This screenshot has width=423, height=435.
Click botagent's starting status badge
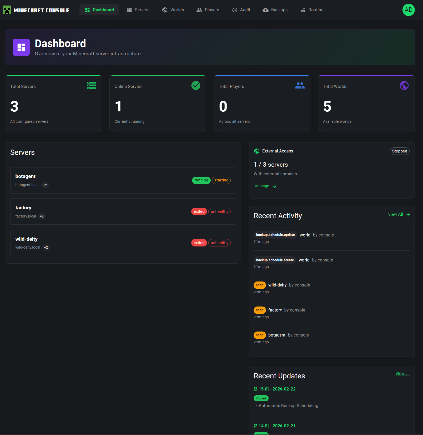pyautogui.click(x=221, y=180)
